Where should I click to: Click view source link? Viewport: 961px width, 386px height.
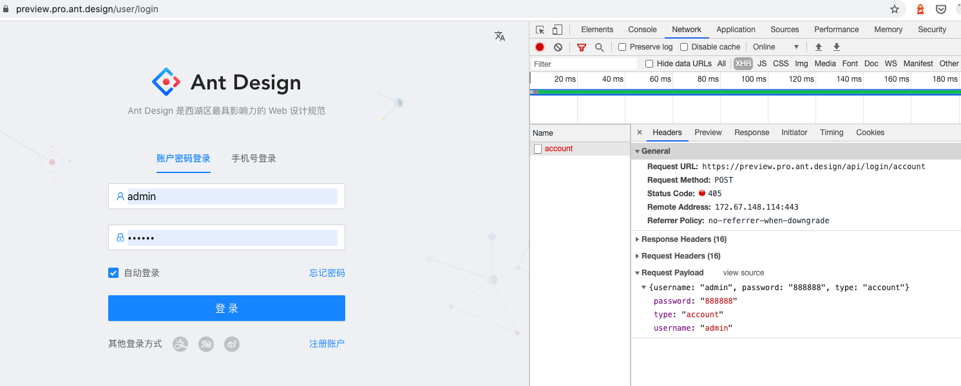point(743,273)
